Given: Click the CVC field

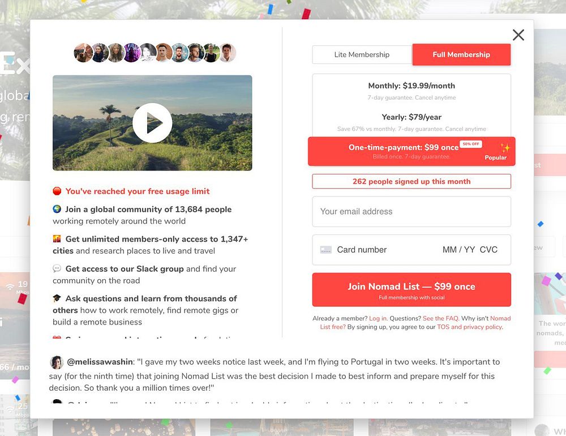Looking at the screenshot, I should tap(488, 250).
